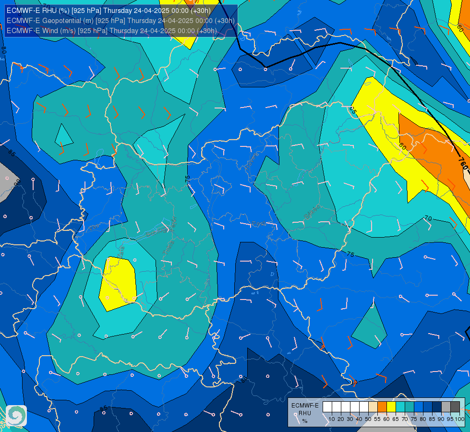Click the % unit label in the legend

(x=305, y=421)
